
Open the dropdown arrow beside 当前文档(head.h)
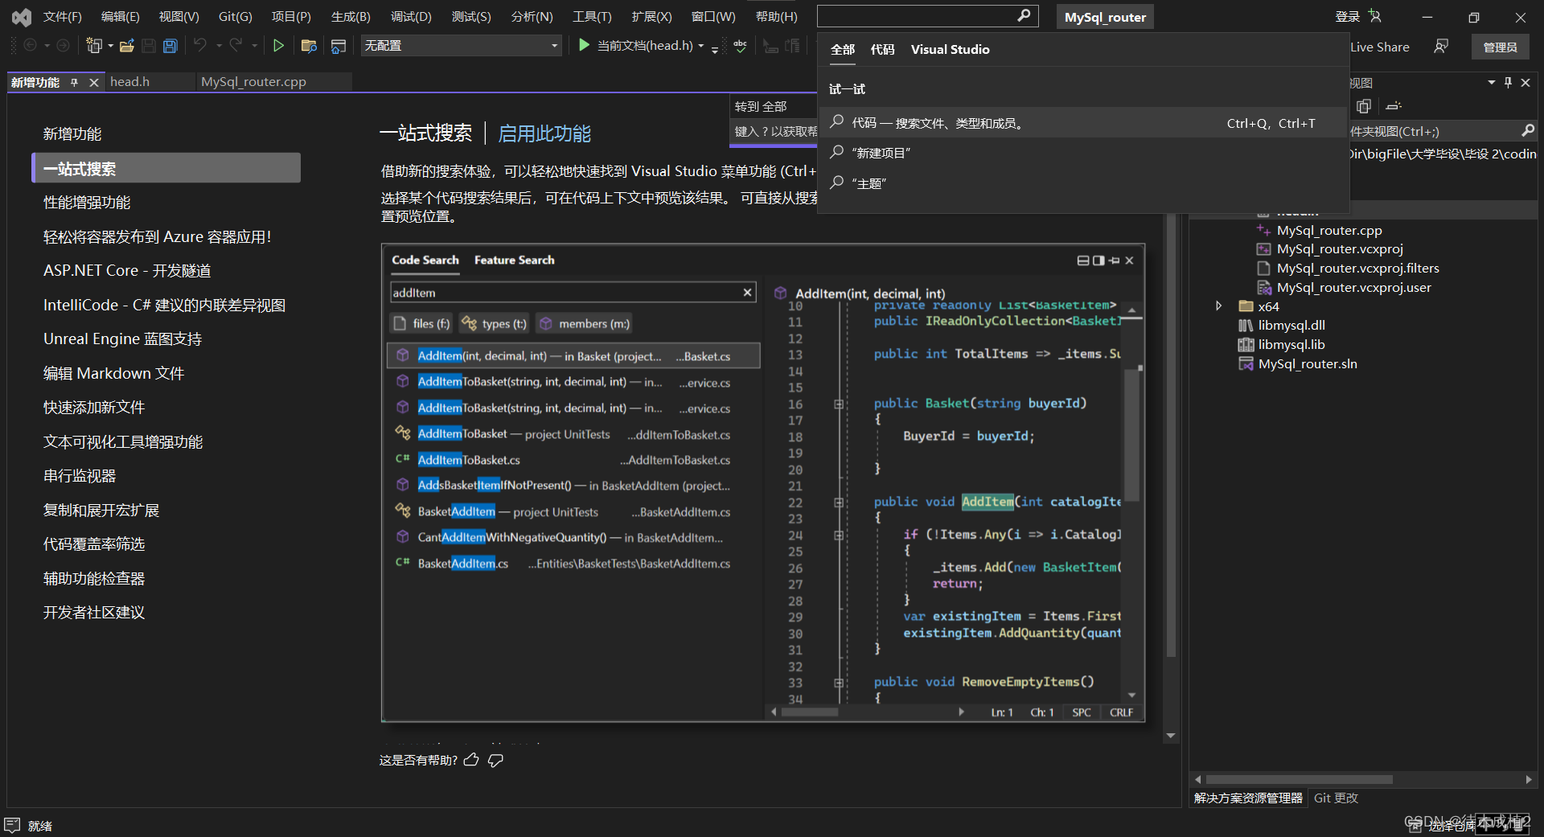click(x=701, y=47)
